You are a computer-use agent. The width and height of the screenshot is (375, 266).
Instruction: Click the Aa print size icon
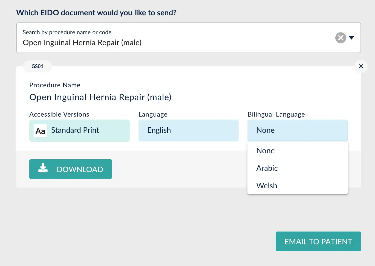40,131
